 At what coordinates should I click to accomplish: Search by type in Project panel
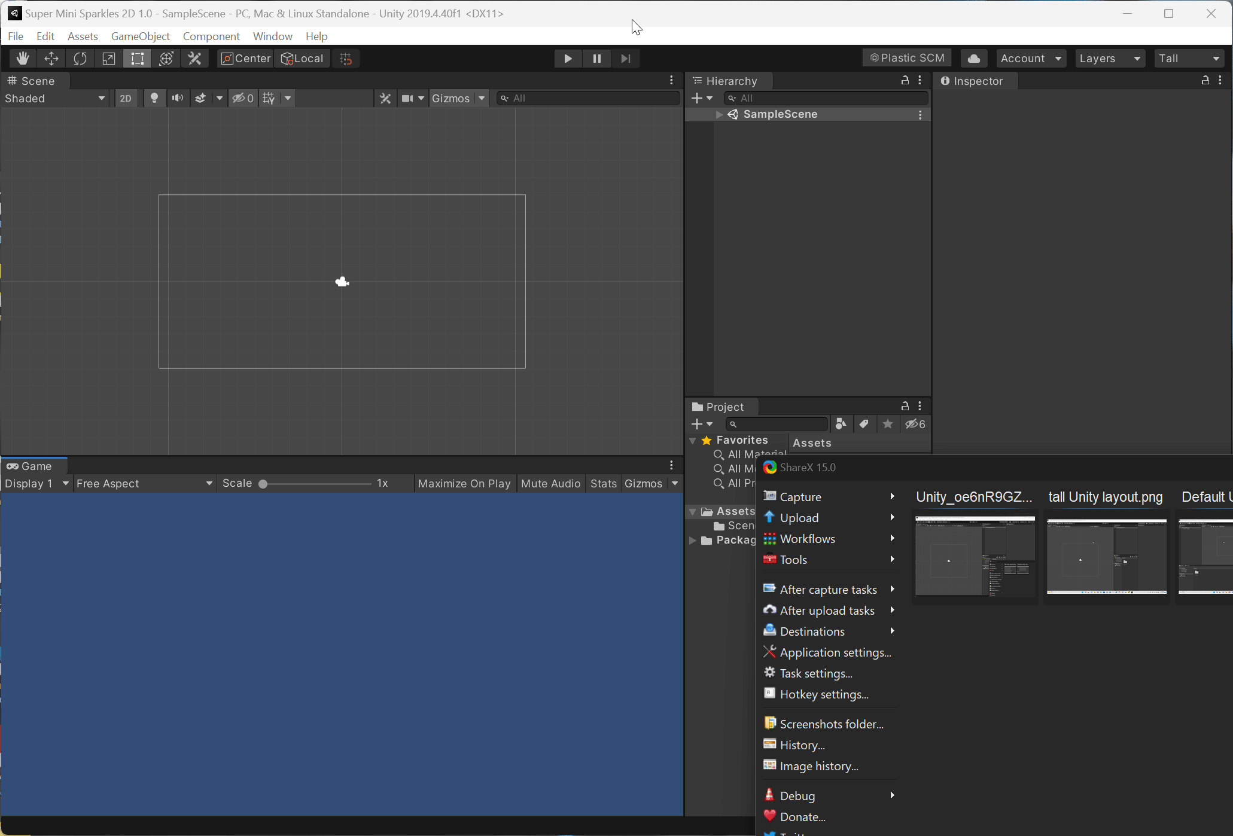841,424
